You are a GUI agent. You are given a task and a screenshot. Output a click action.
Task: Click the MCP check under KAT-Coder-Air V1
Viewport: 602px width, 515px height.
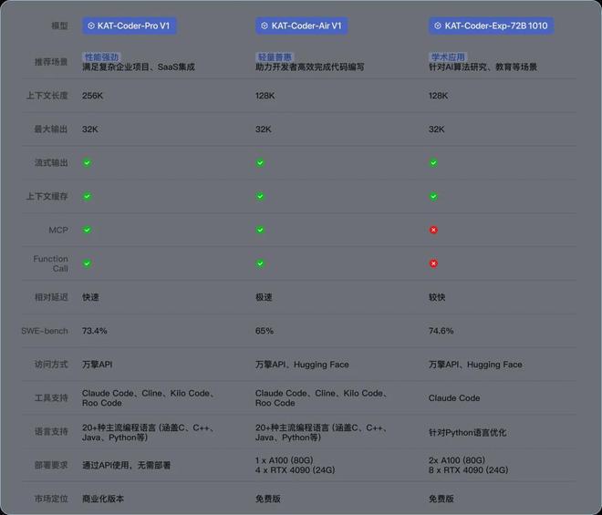(260, 230)
